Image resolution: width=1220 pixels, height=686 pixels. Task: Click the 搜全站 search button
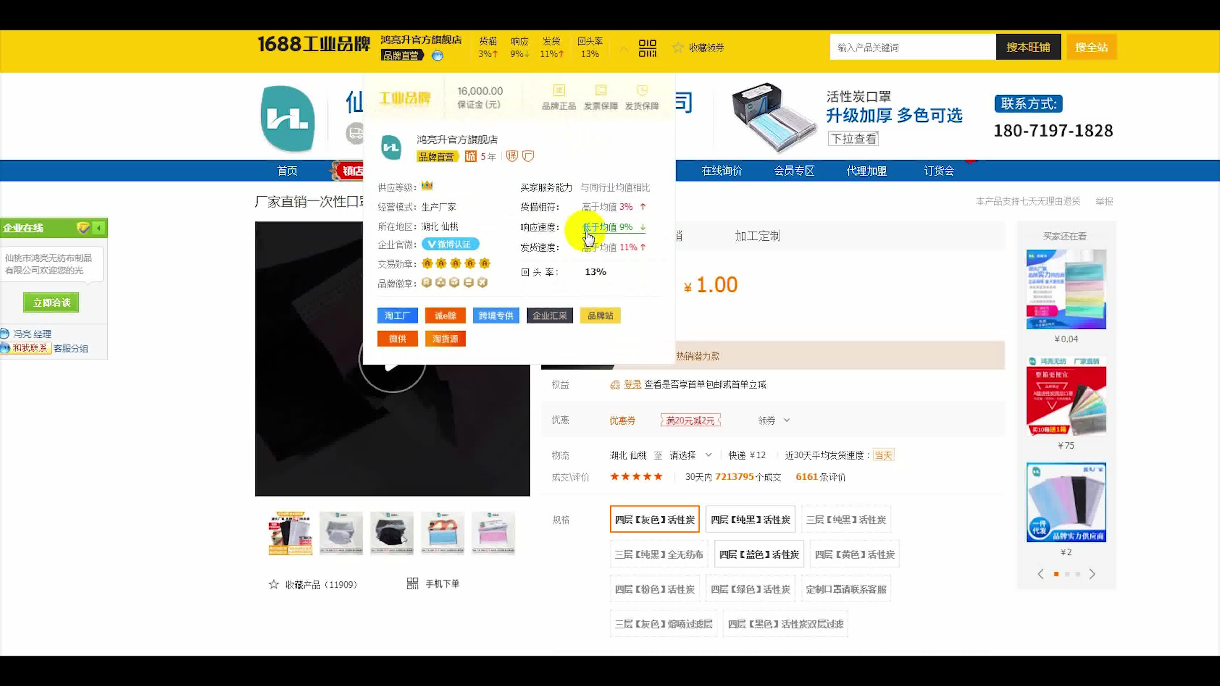click(x=1091, y=47)
